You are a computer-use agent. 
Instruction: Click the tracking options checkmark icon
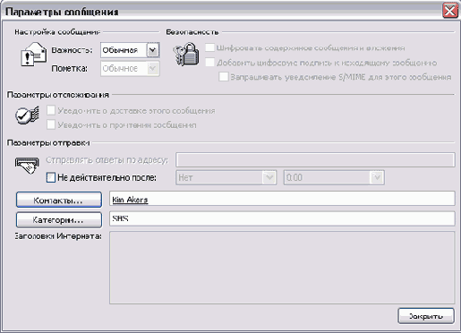pyautogui.click(x=27, y=115)
